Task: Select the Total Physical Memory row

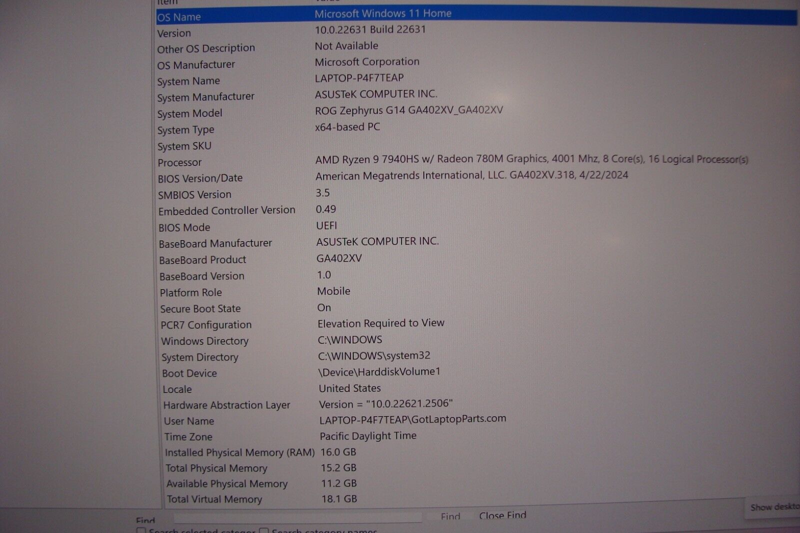Action: coord(476,468)
